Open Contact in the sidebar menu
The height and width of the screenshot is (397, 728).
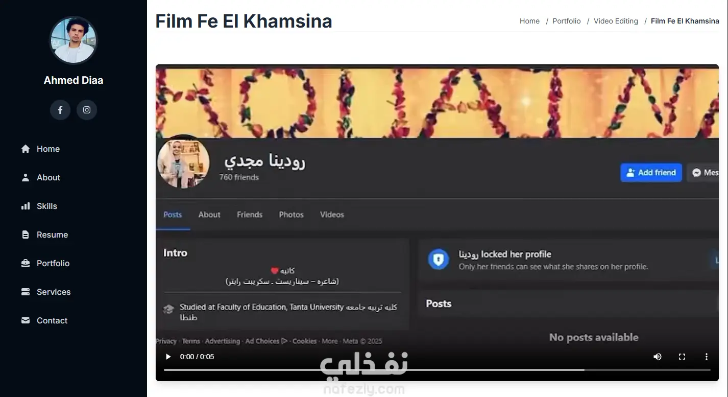[52, 320]
